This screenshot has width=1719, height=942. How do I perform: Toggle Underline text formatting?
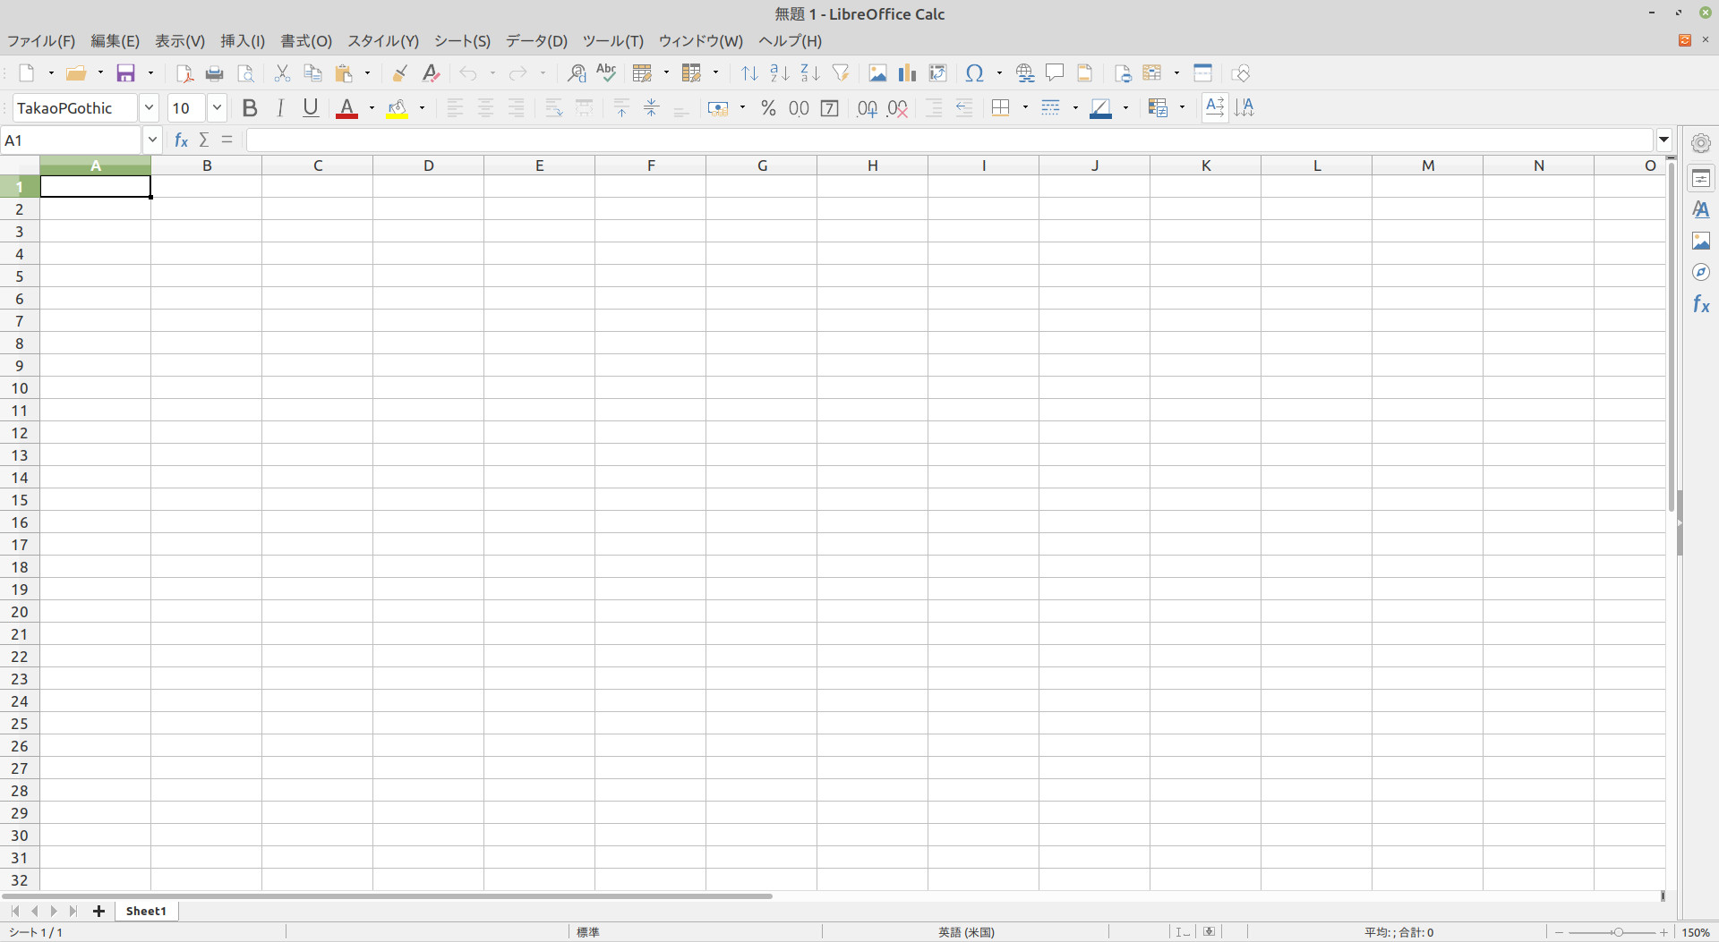point(310,108)
